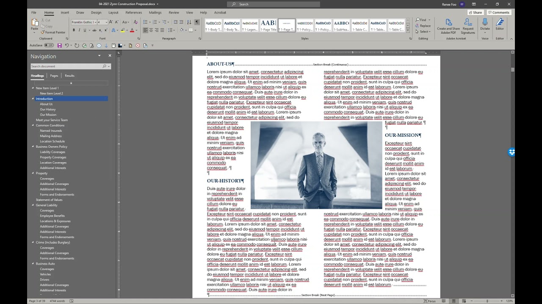Apply italic formatting
This screenshot has height=304, width=542.
[x=79, y=30]
